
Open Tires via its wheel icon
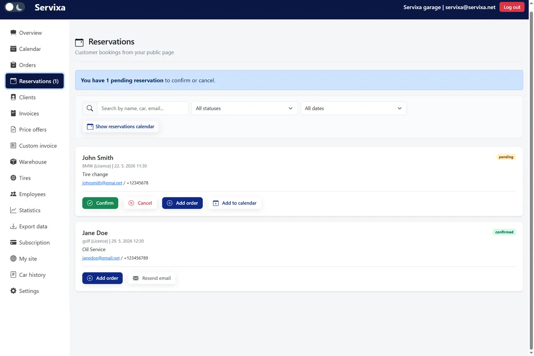(x=13, y=178)
